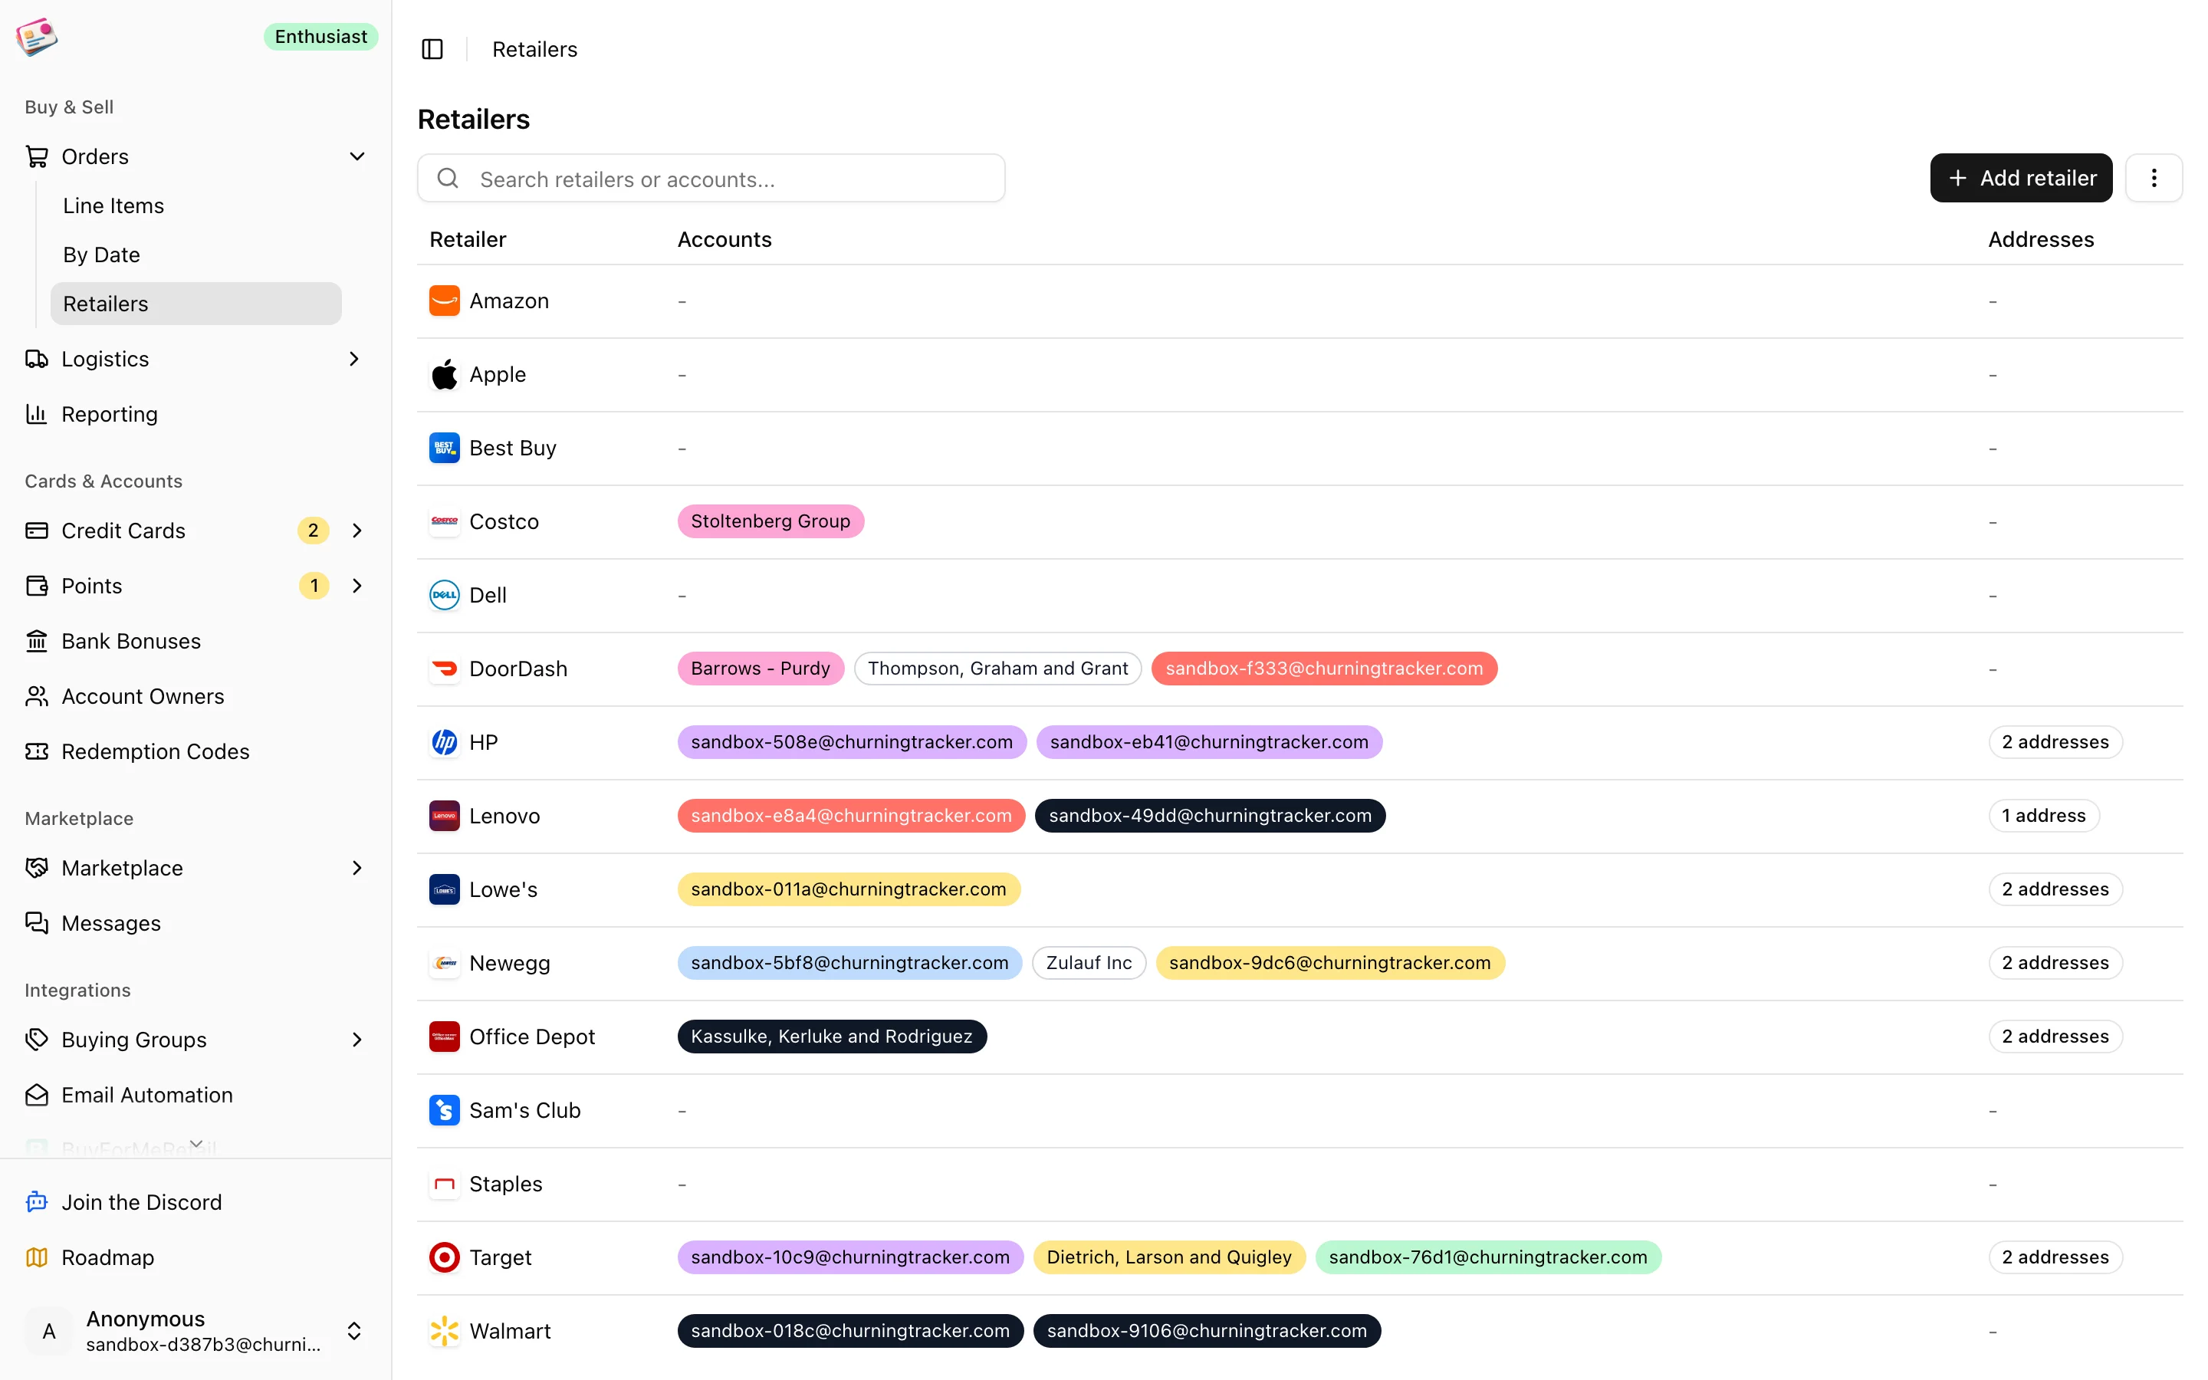Click the Best Buy logo icon
Image resolution: width=2208 pixels, height=1380 pixels.
445,449
